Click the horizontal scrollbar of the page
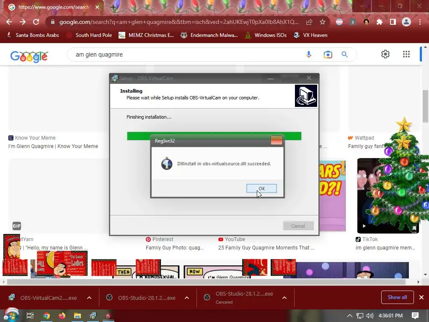The width and height of the screenshot is (429, 322). coord(206,282)
